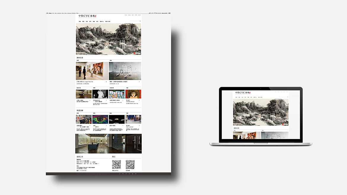Open the ink landscape hero banner on the tall page
This screenshot has height=195, width=347.
109,39
